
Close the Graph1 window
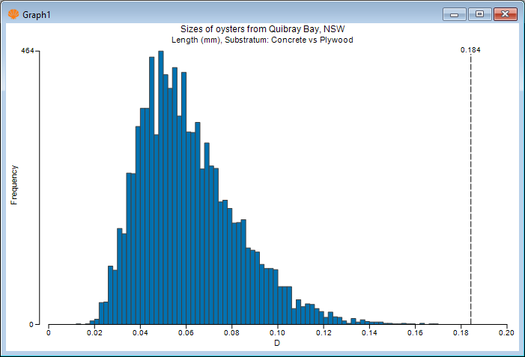(506, 13)
